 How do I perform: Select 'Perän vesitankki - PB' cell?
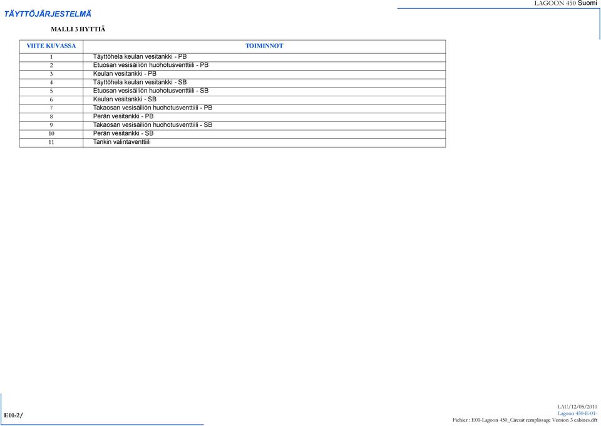(x=264, y=117)
